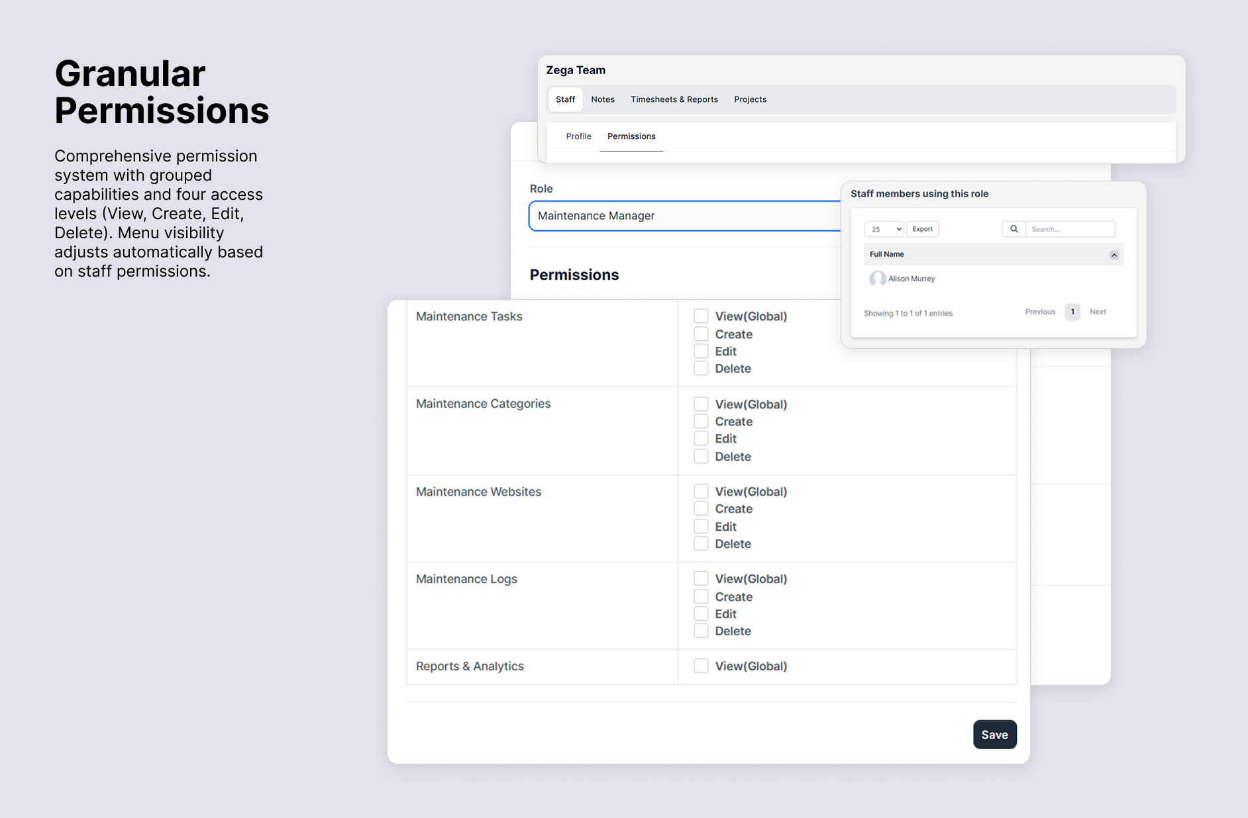Screen dimensions: 1248x818
Task: Click page 1 pagination button
Action: coord(1072,312)
